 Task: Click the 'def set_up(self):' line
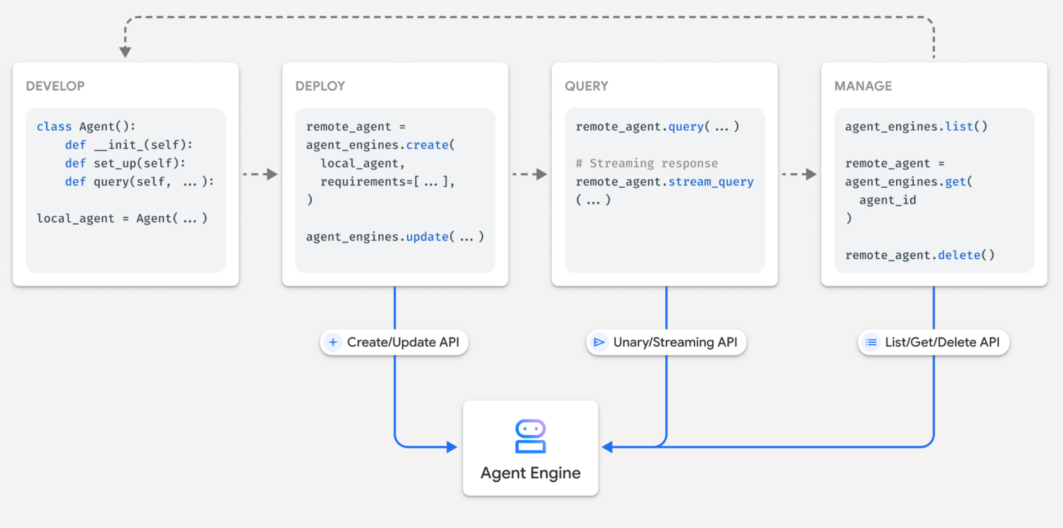[125, 163]
